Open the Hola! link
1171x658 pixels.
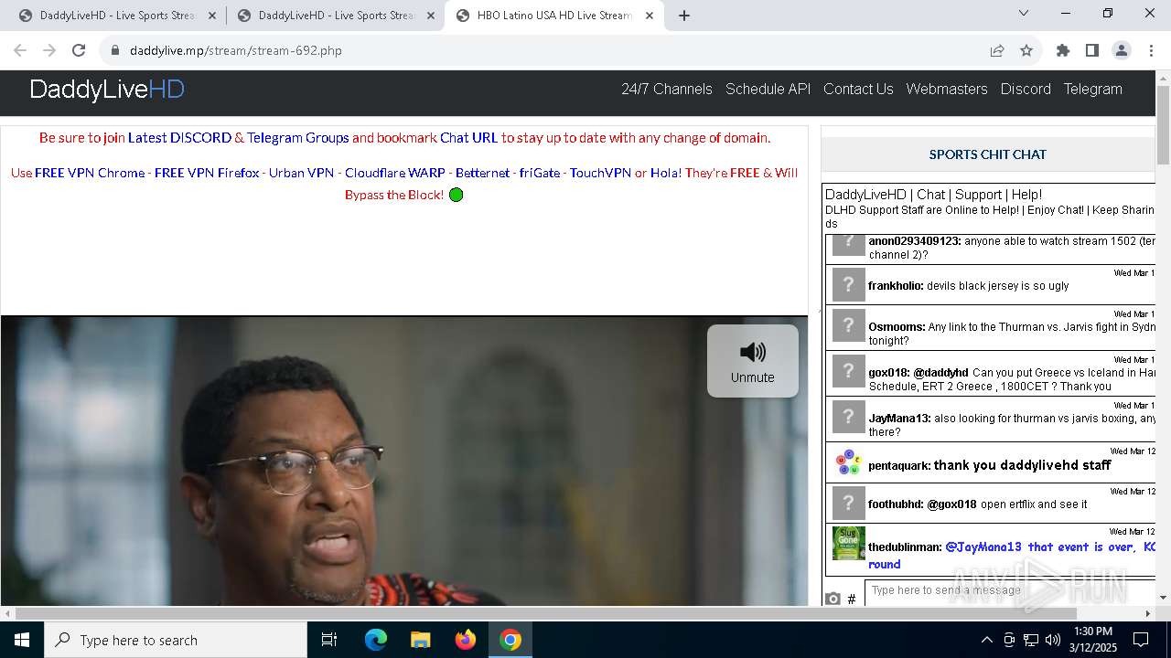click(x=665, y=173)
